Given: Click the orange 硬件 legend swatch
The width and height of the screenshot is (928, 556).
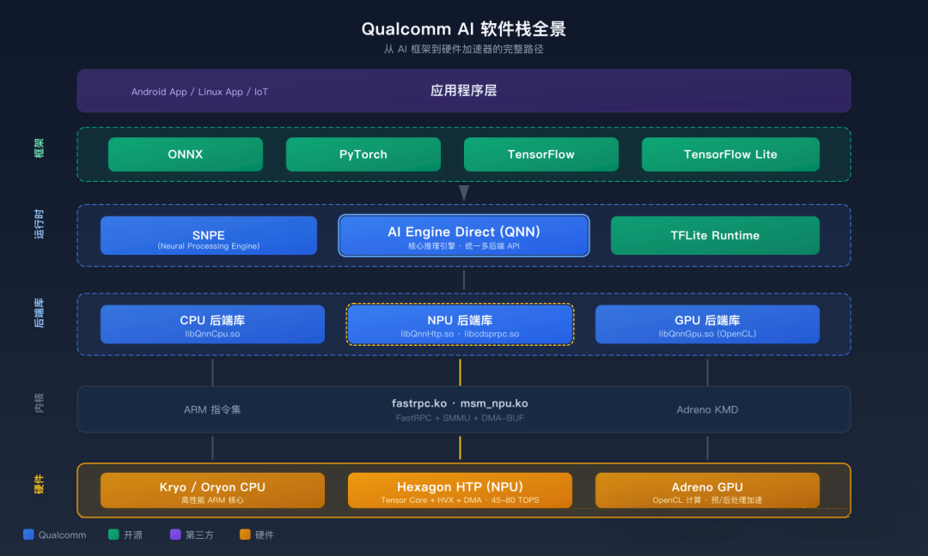Looking at the screenshot, I should click(245, 535).
